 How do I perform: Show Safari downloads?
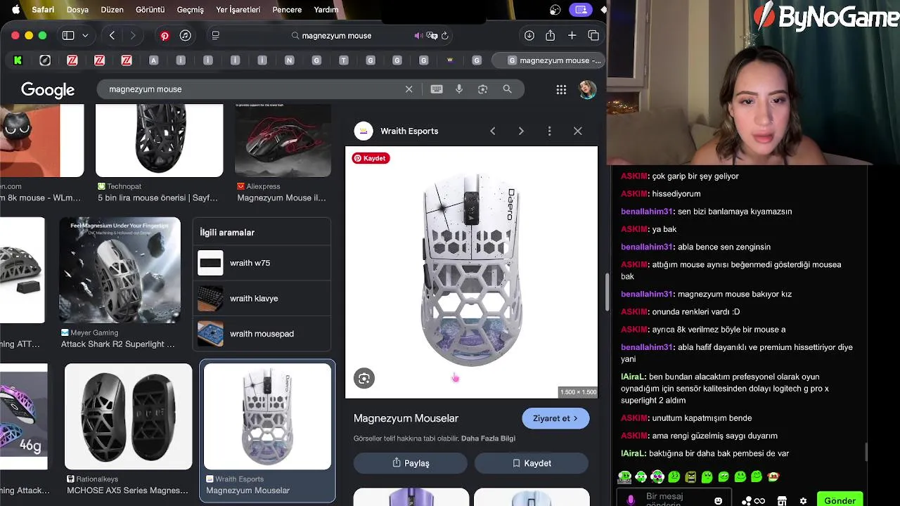pos(529,35)
